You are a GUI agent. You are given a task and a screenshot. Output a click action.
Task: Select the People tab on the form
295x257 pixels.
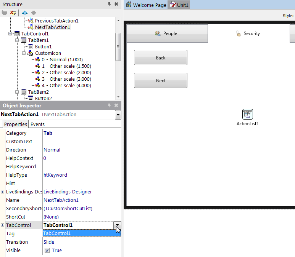pyautogui.click(x=166, y=34)
